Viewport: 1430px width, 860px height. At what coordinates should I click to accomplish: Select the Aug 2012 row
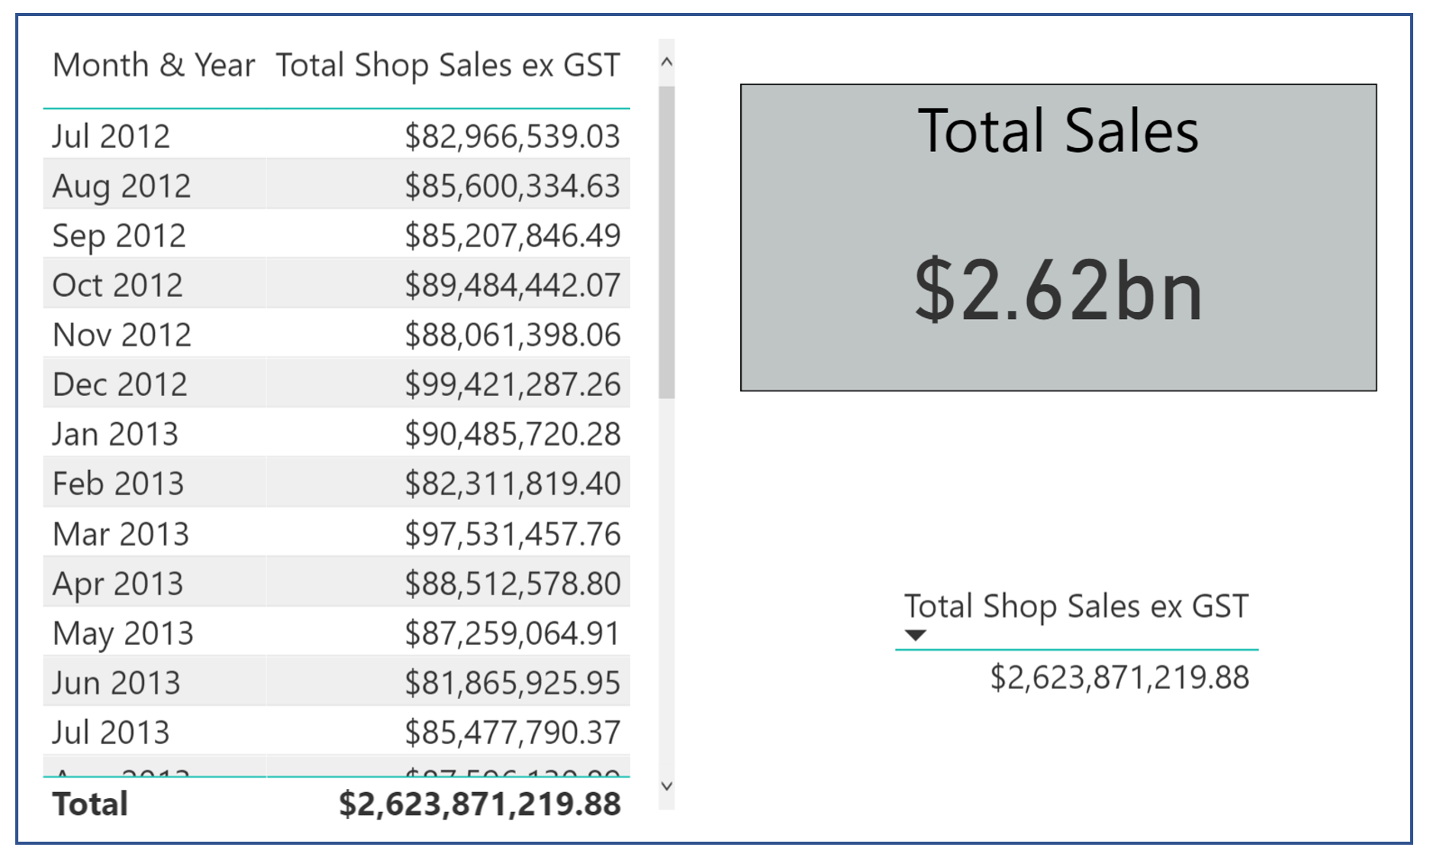click(337, 185)
